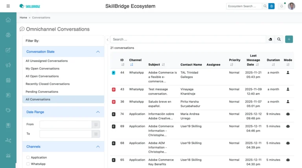This screenshot has width=302, height=168.
Task: Collapse the Conversation State section
Action: pyautogui.click(x=98, y=52)
